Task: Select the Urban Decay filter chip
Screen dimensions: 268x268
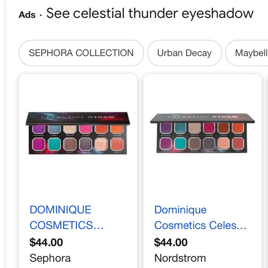Action: [184, 53]
